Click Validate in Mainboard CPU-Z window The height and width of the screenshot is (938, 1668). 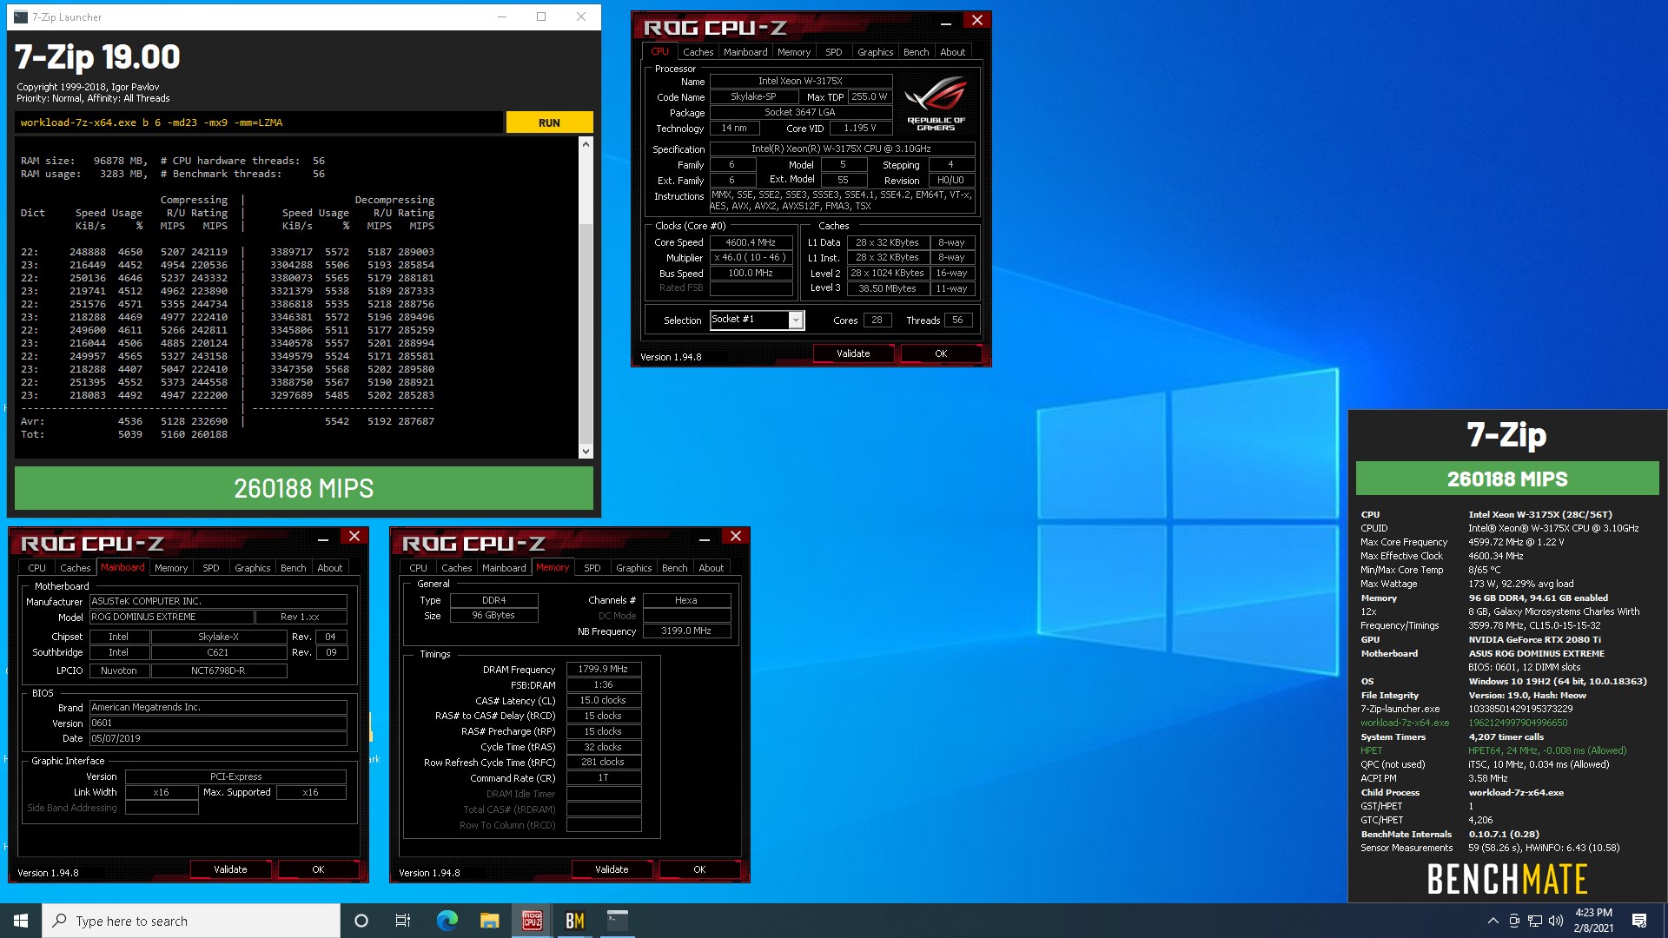(230, 869)
